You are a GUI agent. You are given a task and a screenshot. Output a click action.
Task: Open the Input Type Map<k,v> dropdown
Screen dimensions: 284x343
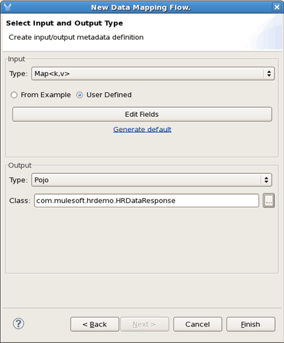click(153, 74)
